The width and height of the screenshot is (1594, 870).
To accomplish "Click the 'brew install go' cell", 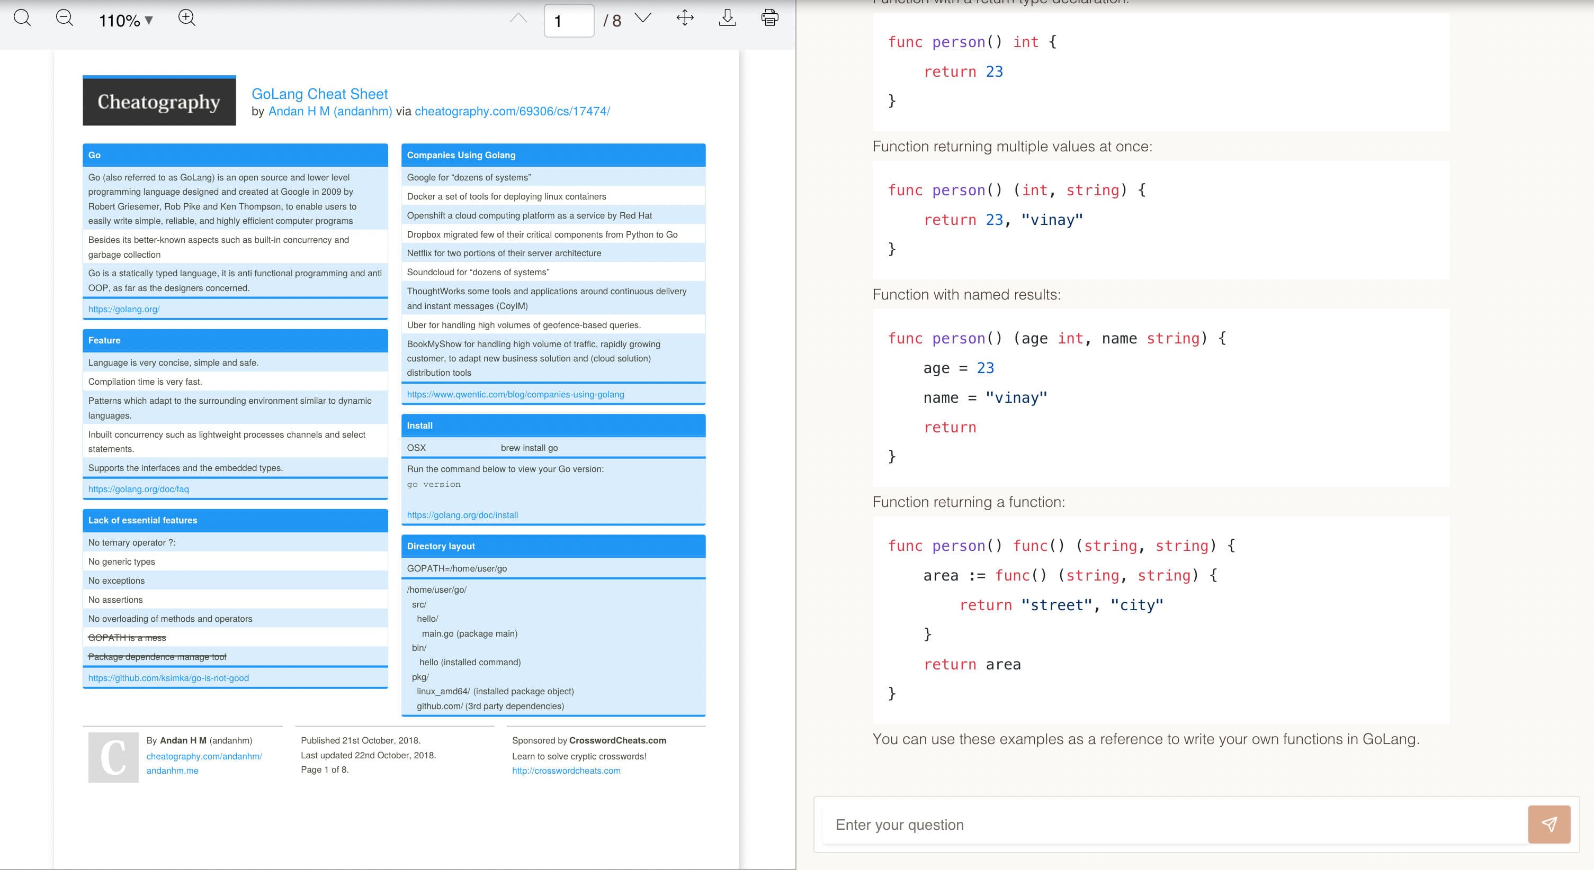I will (529, 448).
